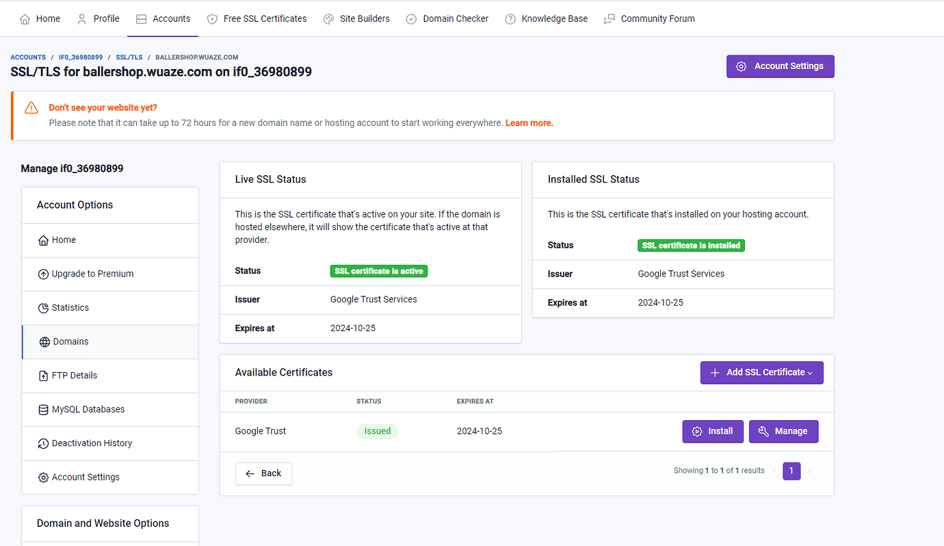Image resolution: width=944 pixels, height=546 pixels.
Task: Select page 1 in the pagination
Action: [791, 471]
